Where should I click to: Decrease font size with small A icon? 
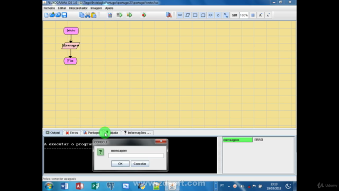(x=268, y=15)
